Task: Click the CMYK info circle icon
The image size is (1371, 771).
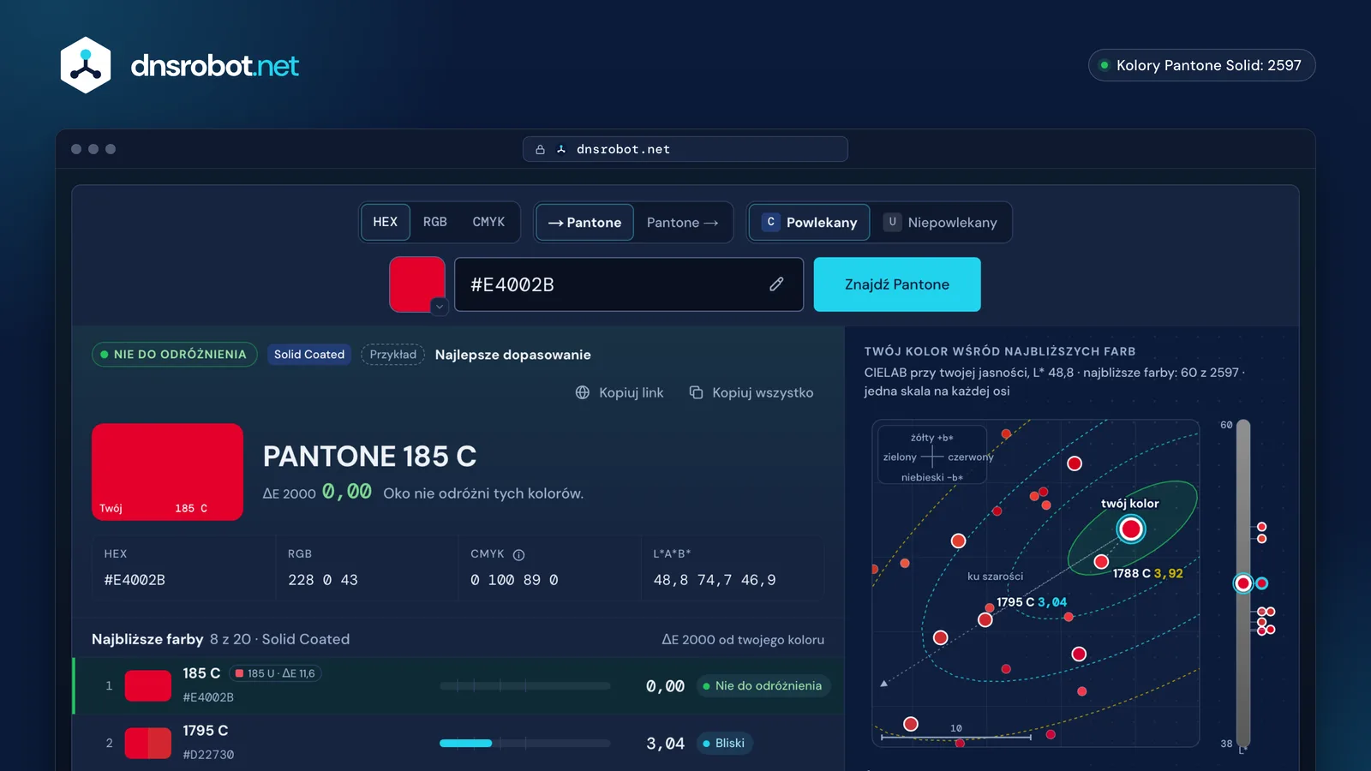Action: click(x=518, y=555)
